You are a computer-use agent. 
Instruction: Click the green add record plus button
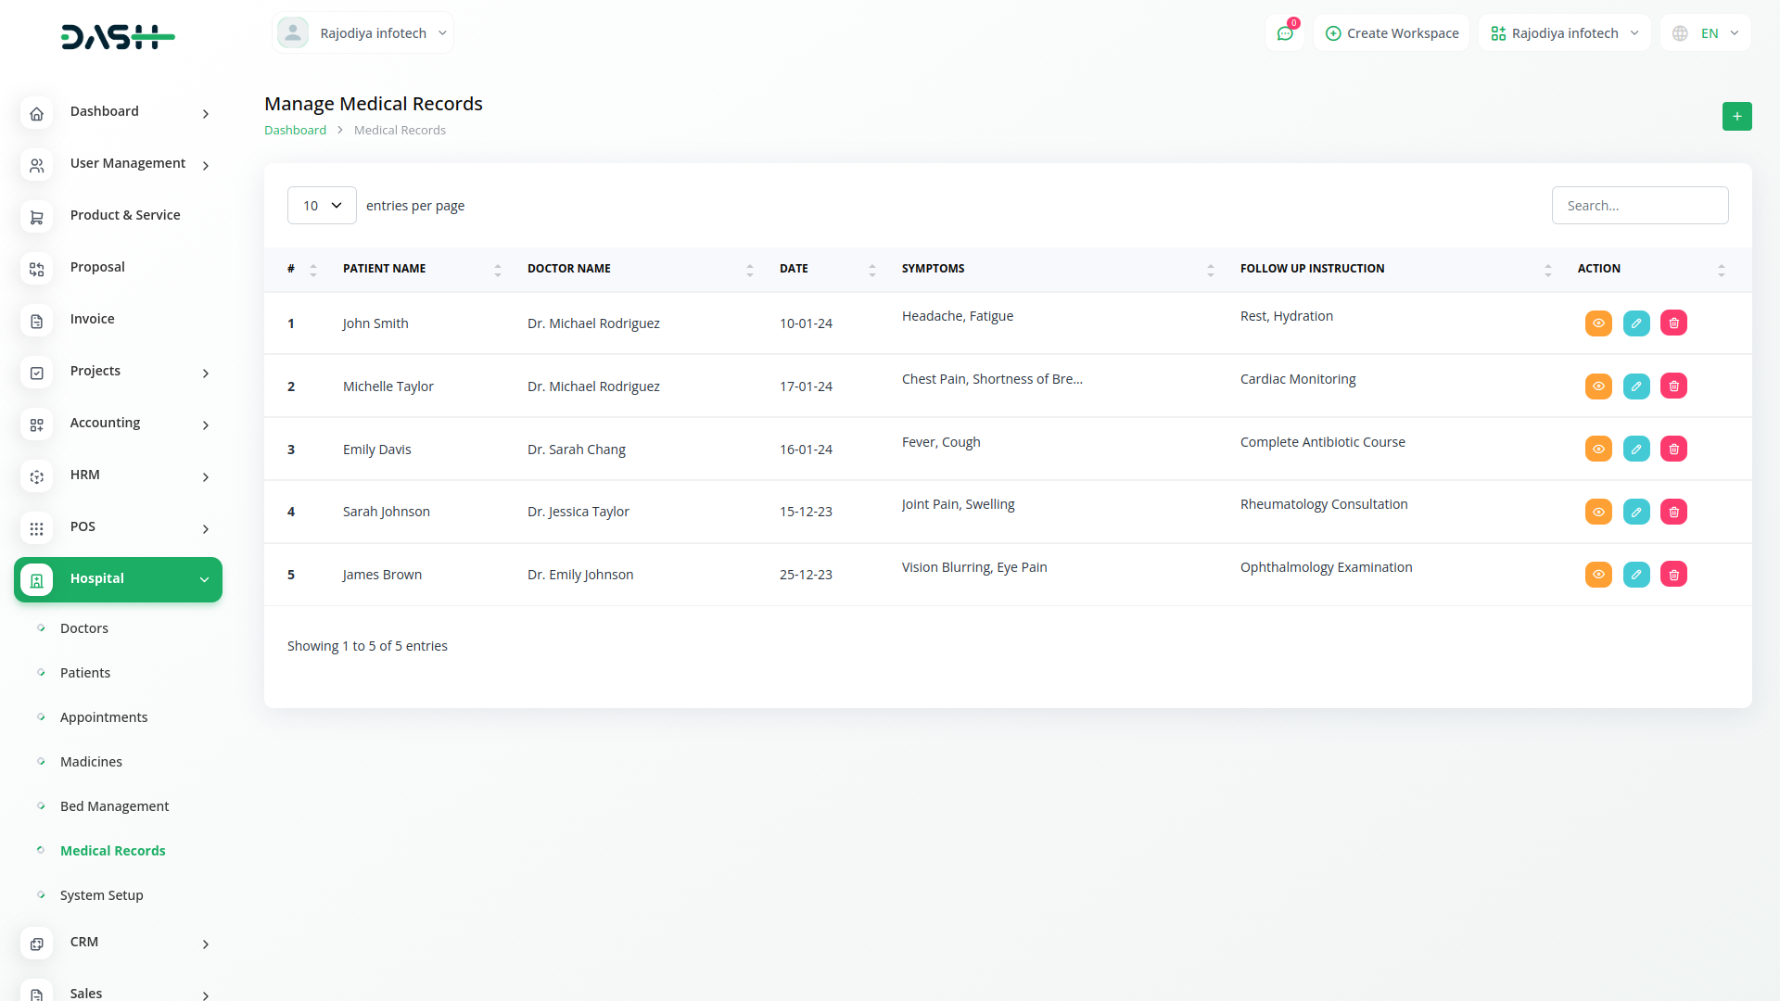[x=1736, y=117]
